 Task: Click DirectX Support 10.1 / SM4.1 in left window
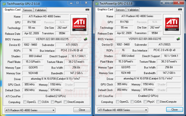[x=79, y=56]
